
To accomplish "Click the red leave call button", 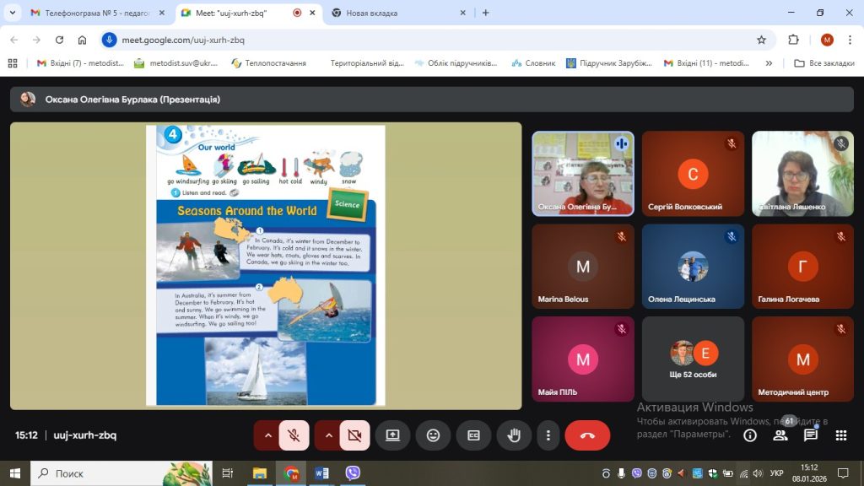I will [587, 435].
